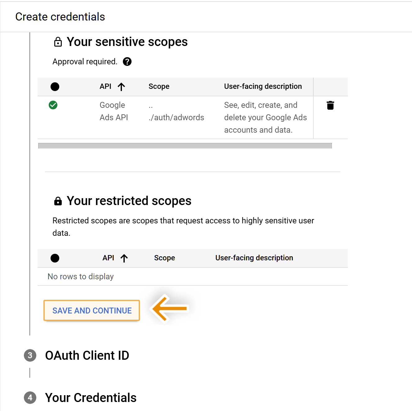
Task: Toggle select-all in sensitive scopes table header
Action: point(55,87)
